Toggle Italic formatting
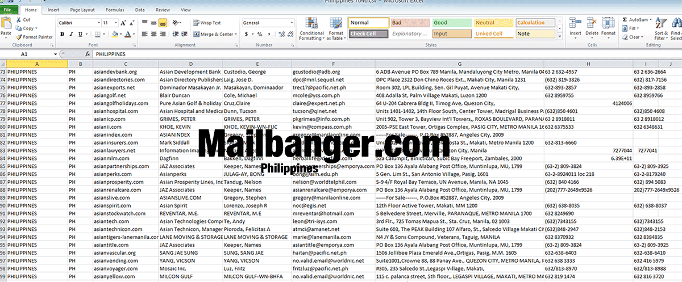Viewport: 682px width, 282px height. [71, 34]
